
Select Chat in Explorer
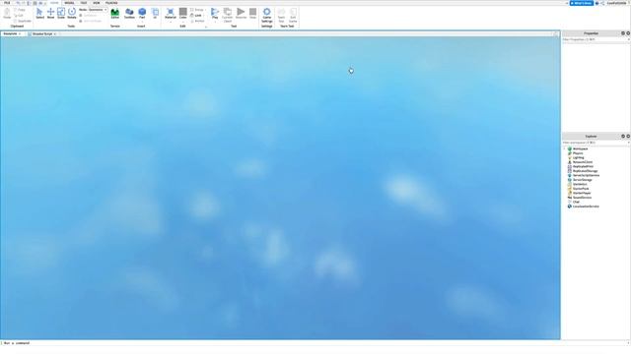(x=576, y=202)
